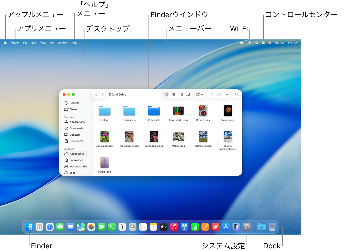Open the Brunch.jpeg thumbnail
This screenshot has height=251, width=344.
[x=203, y=111]
